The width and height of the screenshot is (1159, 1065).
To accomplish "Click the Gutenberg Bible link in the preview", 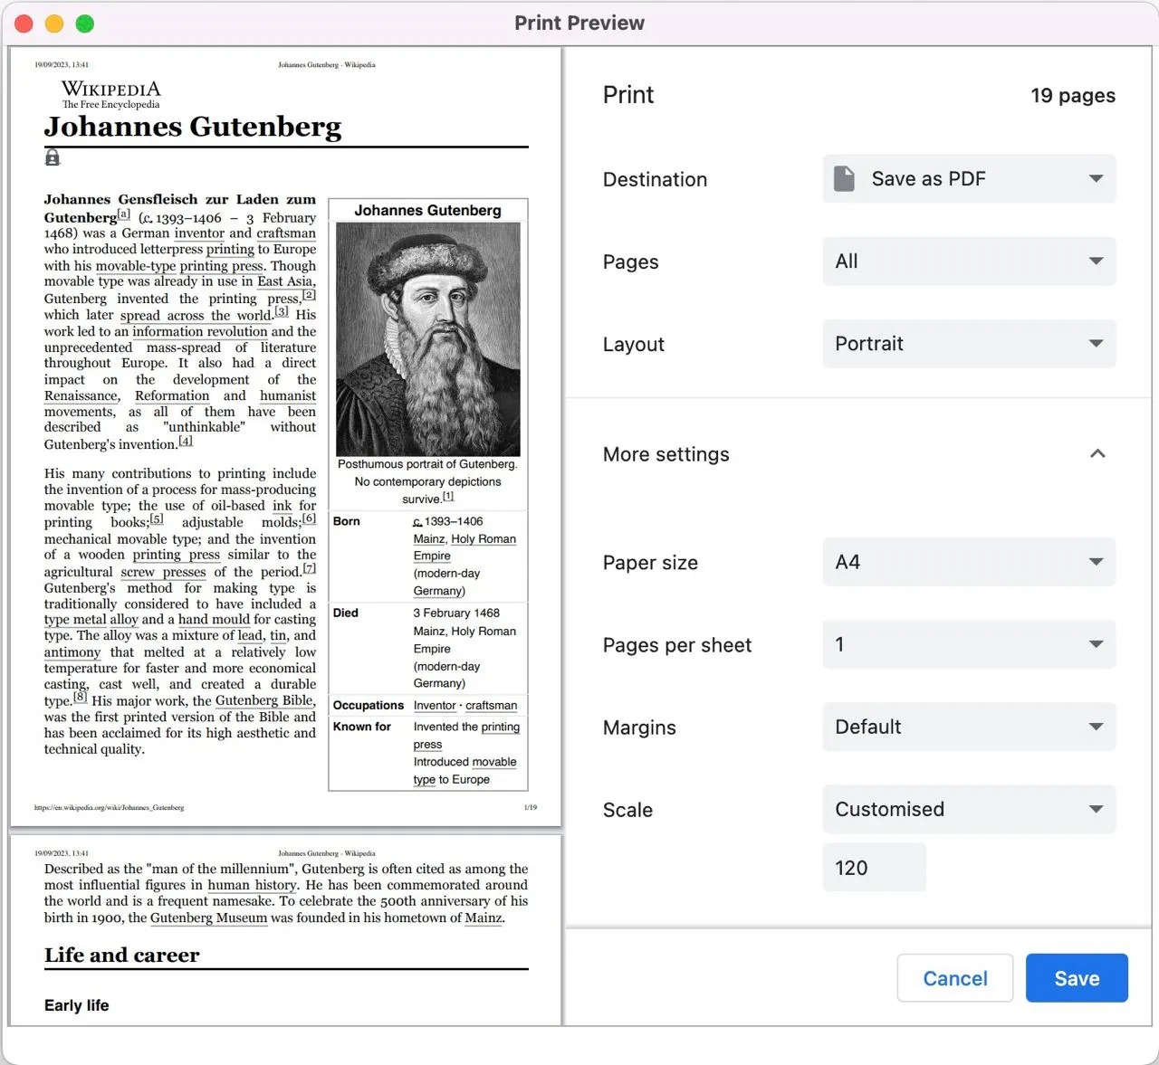I will click(263, 700).
